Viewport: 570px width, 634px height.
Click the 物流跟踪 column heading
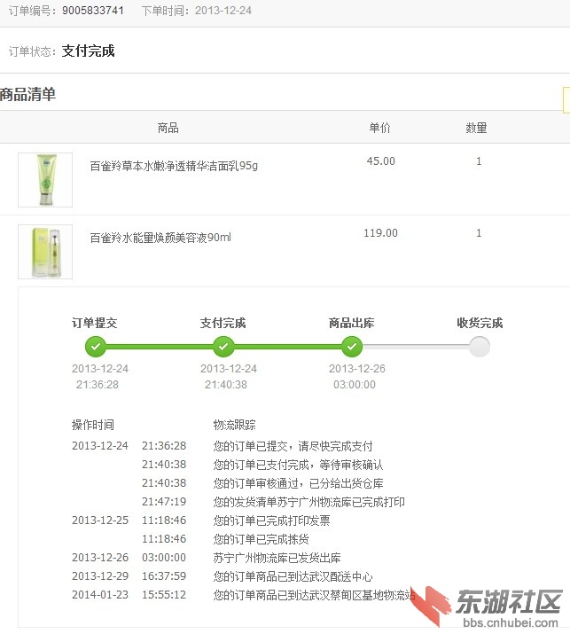click(x=234, y=425)
